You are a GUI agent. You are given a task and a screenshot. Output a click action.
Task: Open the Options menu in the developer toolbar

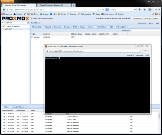(x=120, y=14)
